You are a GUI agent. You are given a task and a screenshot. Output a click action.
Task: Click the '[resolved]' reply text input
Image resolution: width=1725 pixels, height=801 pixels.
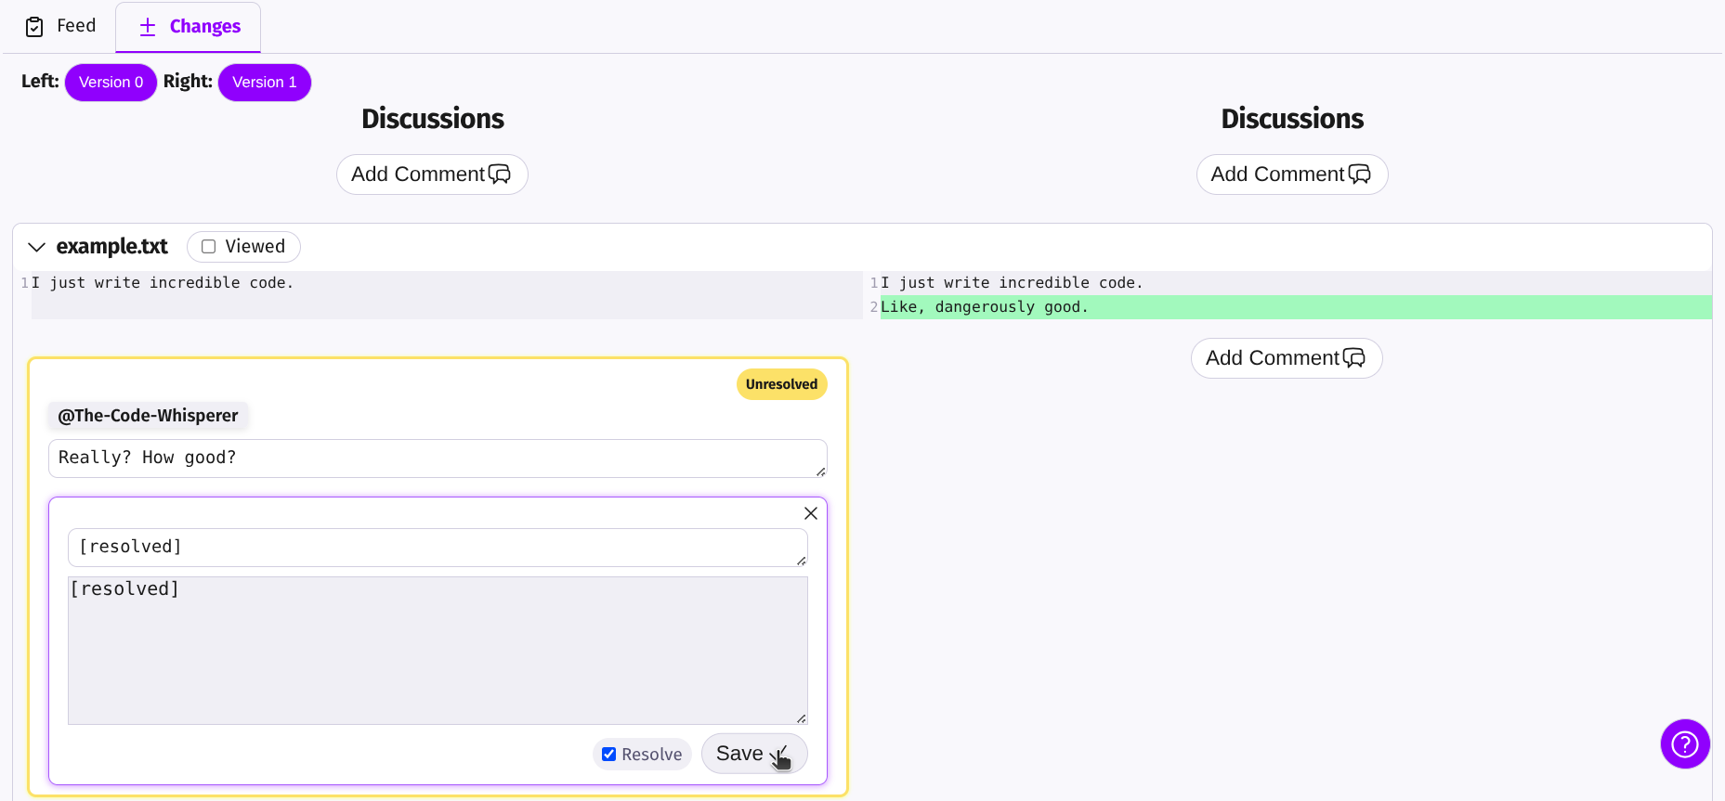(x=438, y=548)
